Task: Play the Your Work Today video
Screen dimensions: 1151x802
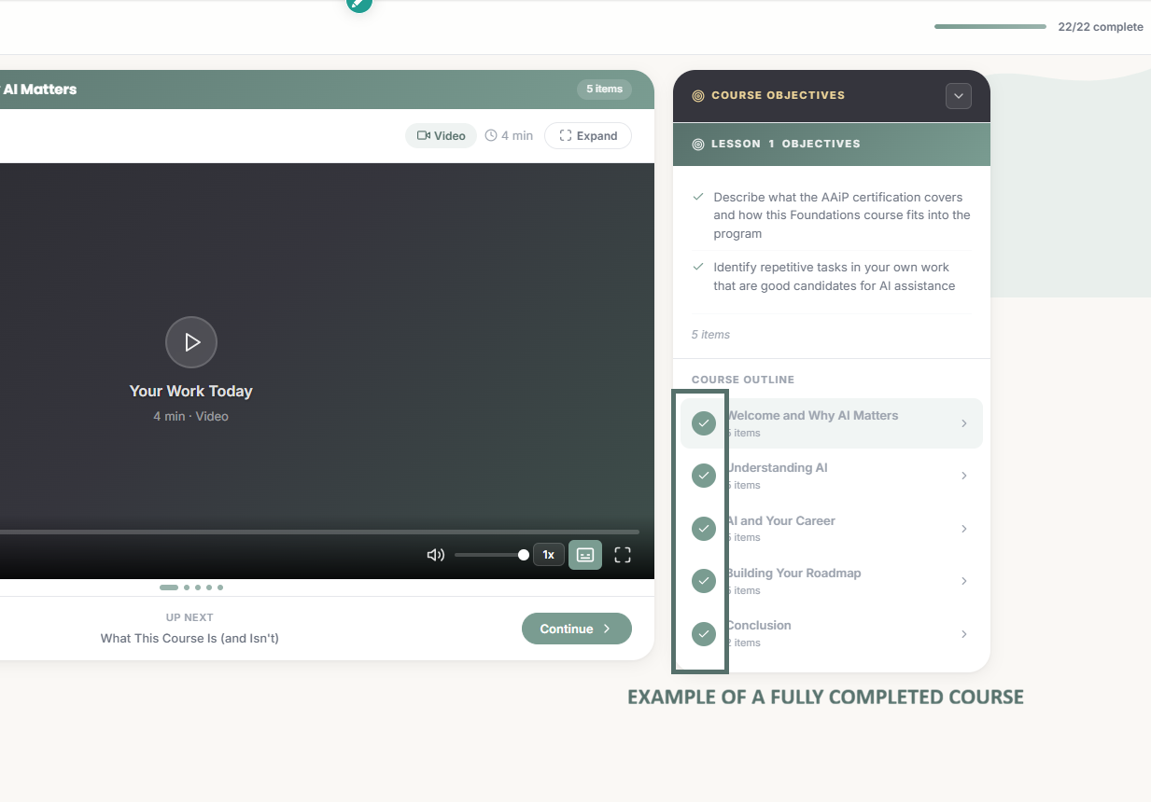Action: click(191, 342)
